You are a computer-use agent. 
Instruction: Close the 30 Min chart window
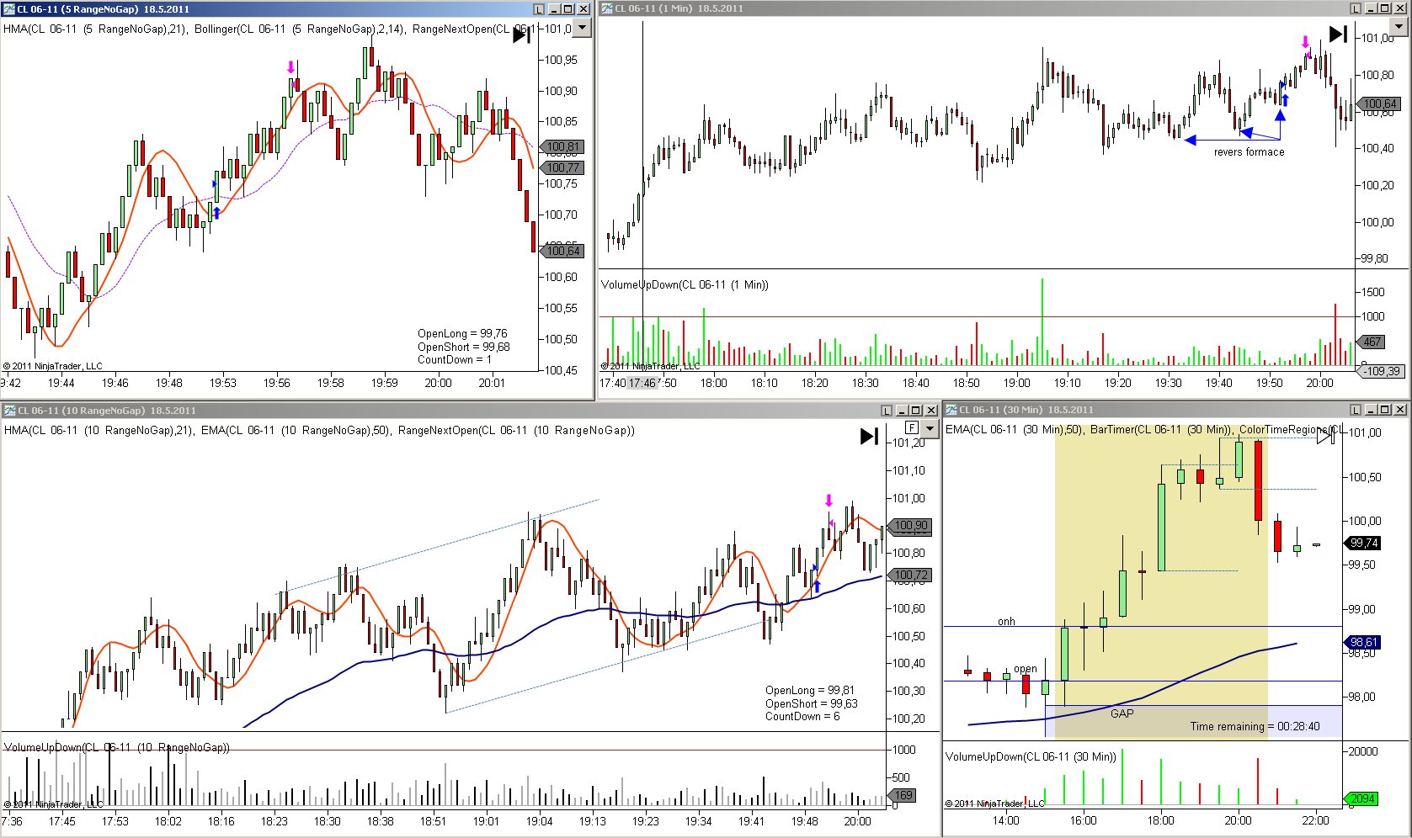(1400, 410)
